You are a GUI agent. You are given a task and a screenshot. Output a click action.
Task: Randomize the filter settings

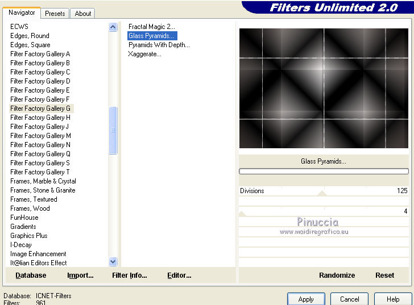(337, 275)
